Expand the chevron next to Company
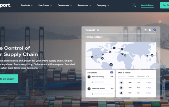The image size is (169, 107). 108,5
